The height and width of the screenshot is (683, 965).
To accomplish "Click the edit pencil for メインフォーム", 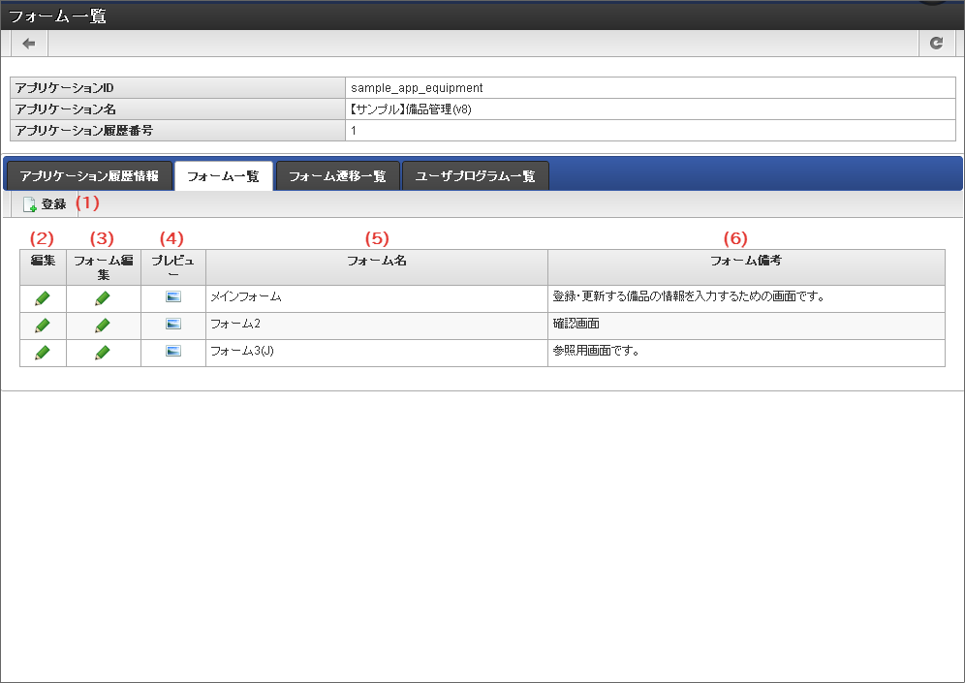I will [41, 297].
